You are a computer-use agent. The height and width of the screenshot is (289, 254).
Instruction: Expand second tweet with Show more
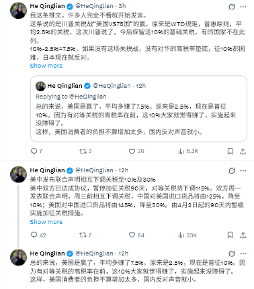[46, 222]
